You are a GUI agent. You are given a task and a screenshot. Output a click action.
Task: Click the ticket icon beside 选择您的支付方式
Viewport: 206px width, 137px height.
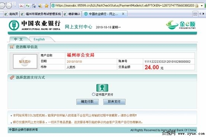coord(12,78)
